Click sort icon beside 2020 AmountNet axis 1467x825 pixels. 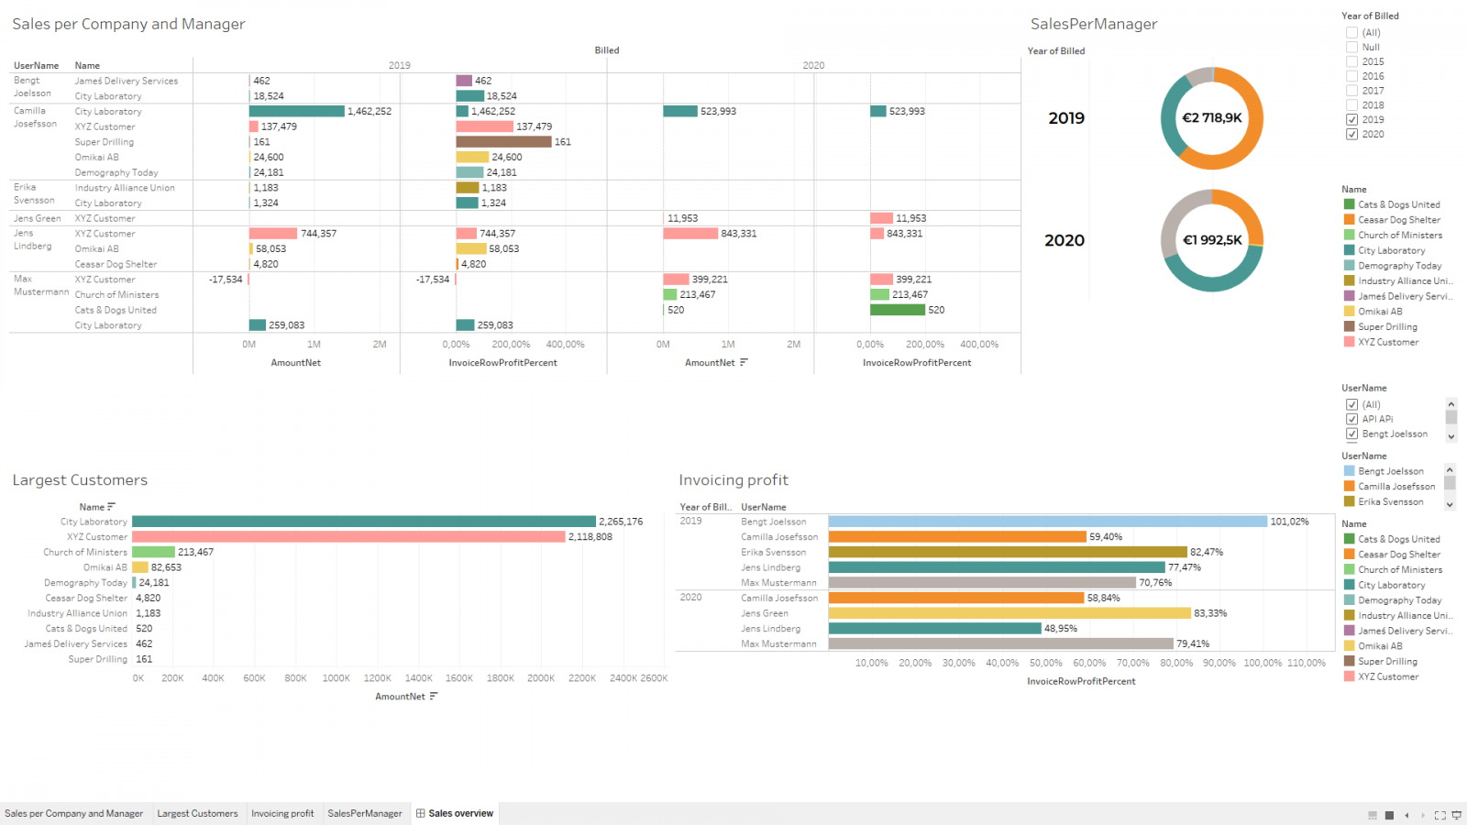click(744, 363)
